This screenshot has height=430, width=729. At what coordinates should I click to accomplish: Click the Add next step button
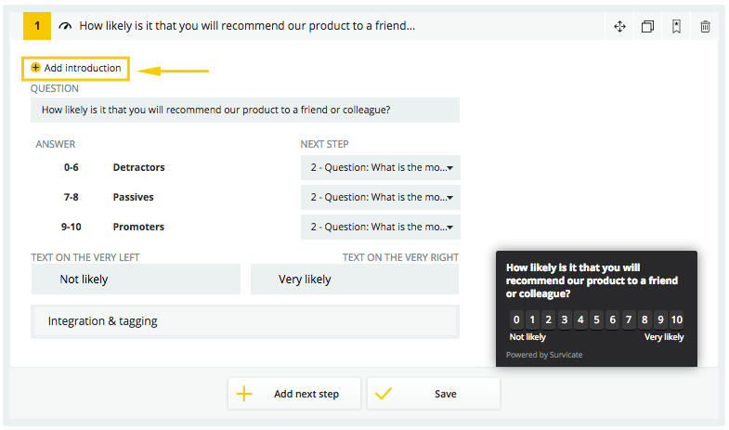pos(293,394)
